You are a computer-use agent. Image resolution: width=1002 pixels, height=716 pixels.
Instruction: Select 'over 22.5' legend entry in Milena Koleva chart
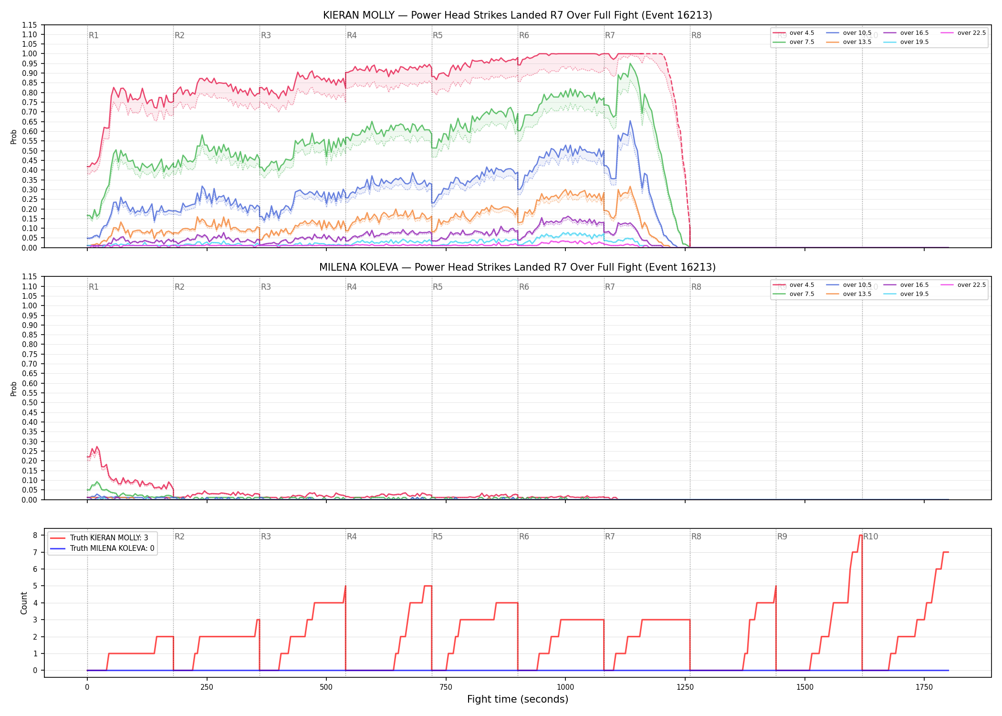pos(963,285)
